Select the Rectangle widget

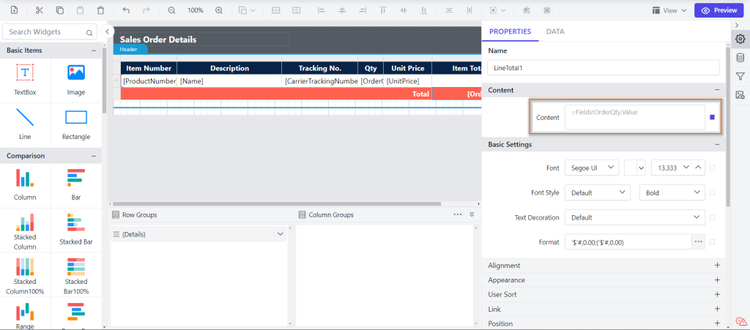(x=76, y=123)
